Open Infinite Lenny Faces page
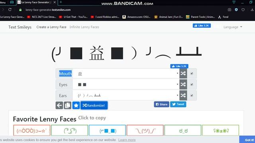Image resolution: width=255 pixels, height=143 pixels. coord(84,27)
